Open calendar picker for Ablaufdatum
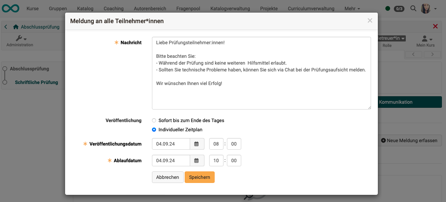 click(197, 161)
